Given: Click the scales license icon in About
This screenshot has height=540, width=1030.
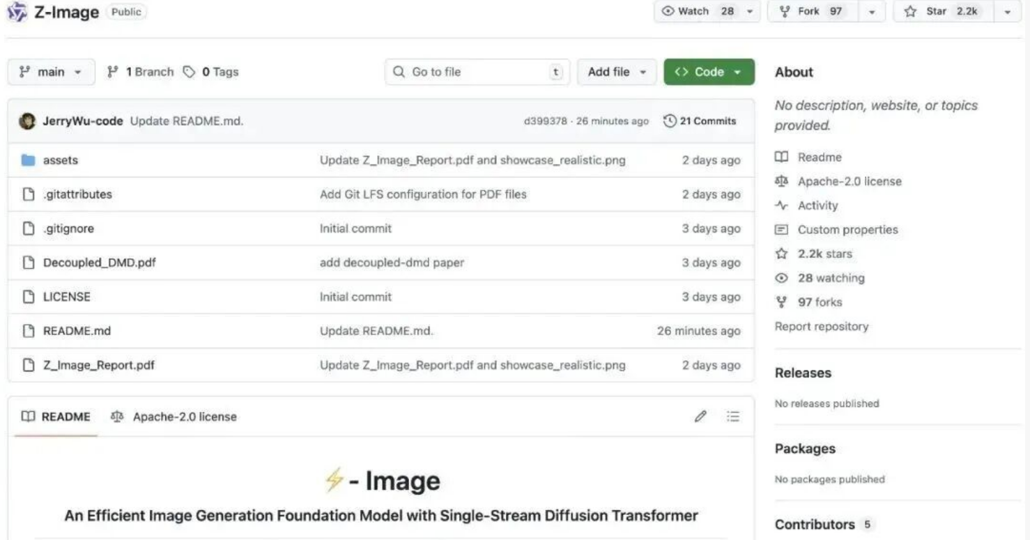Looking at the screenshot, I should [x=782, y=181].
